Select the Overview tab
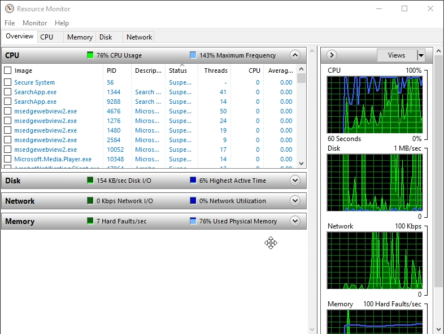 (x=20, y=36)
